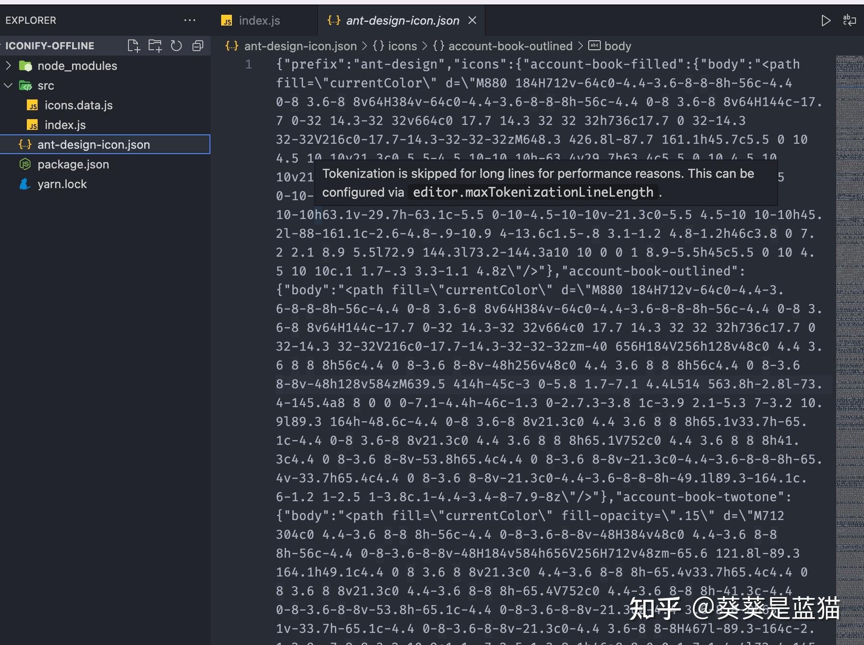The height and width of the screenshot is (645, 864).
Task: Close the ant-design-icon.json tab
Action: pos(472,21)
